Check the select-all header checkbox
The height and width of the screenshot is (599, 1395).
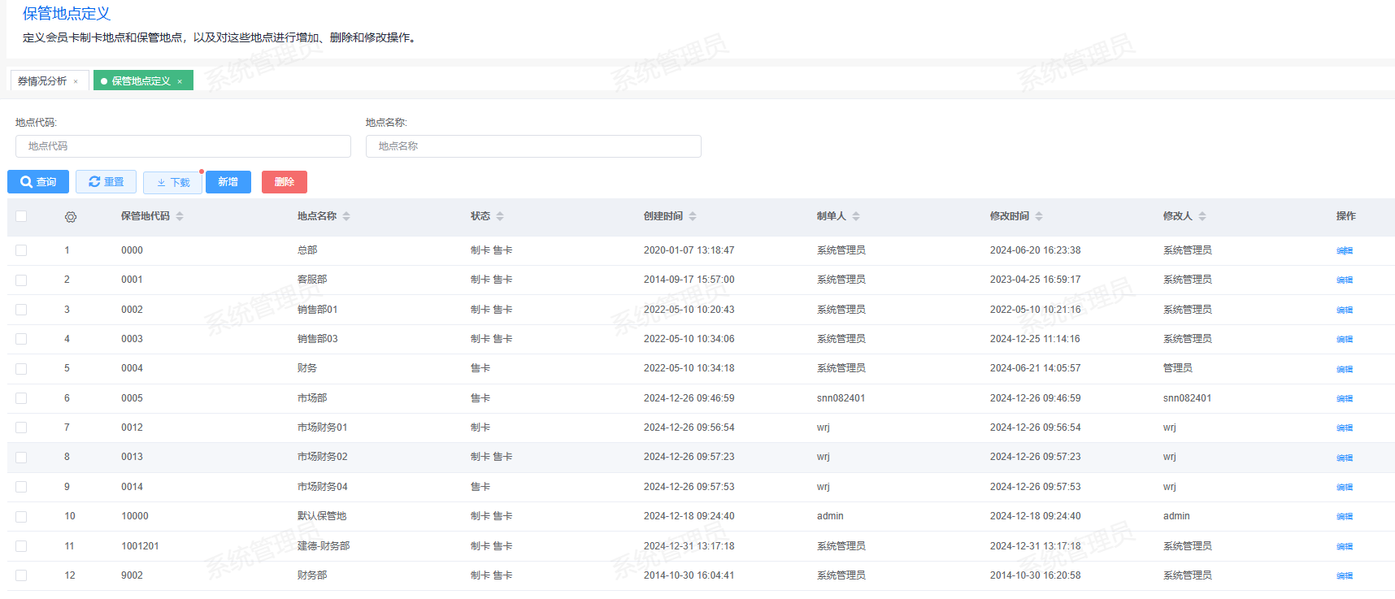click(x=21, y=216)
